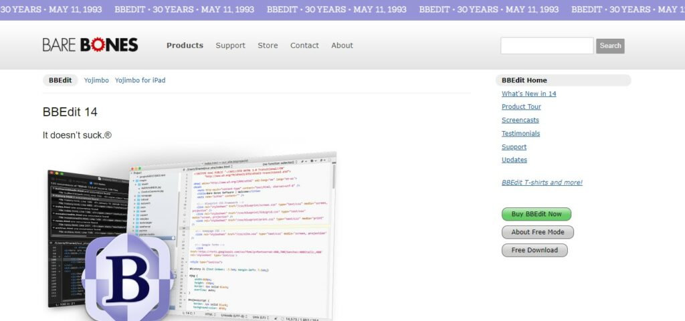
Task: View the Screencasts page
Action: [520, 120]
